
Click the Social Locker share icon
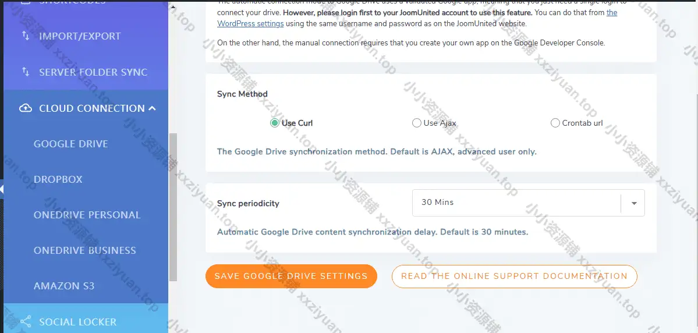pos(26,322)
